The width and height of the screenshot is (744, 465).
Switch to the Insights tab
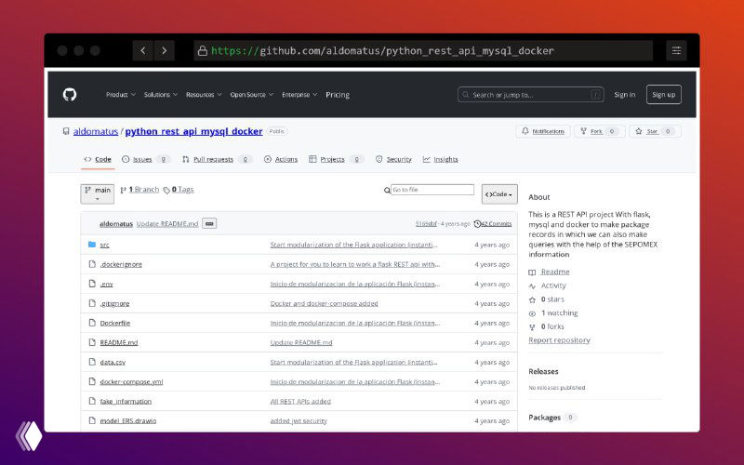[x=440, y=159]
